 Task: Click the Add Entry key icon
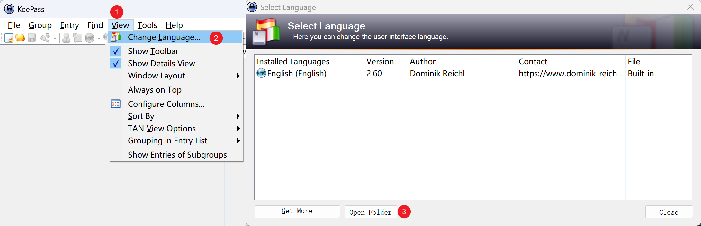(x=45, y=38)
